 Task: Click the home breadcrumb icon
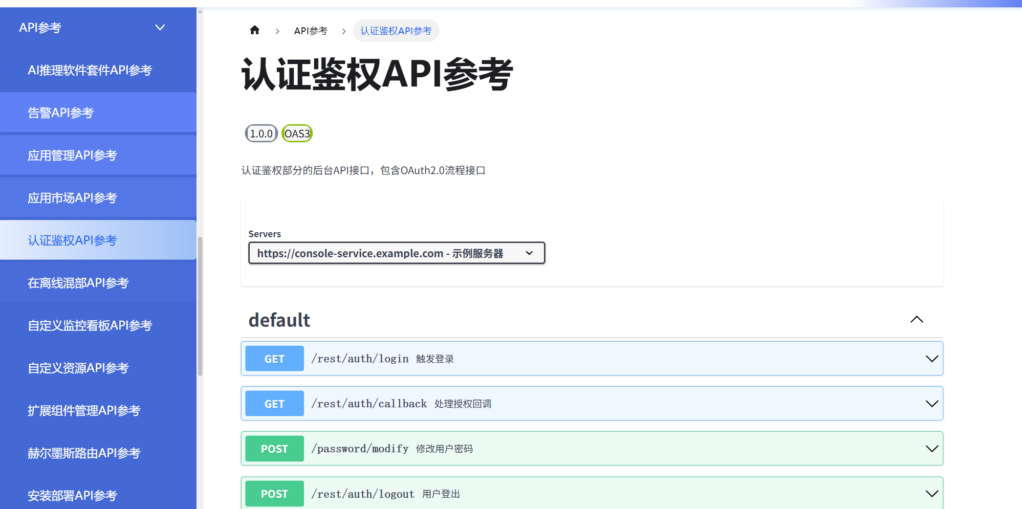[255, 30]
